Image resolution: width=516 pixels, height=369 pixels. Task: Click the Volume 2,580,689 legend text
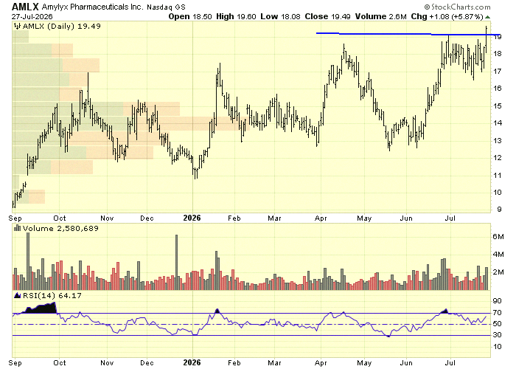tap(60, 228)
